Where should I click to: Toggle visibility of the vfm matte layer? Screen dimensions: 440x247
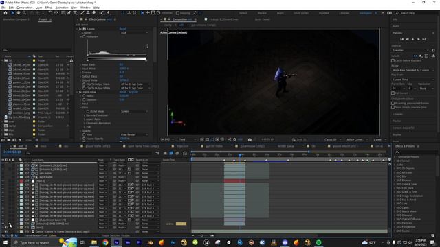pyautogui.click(x=3, y=173)
